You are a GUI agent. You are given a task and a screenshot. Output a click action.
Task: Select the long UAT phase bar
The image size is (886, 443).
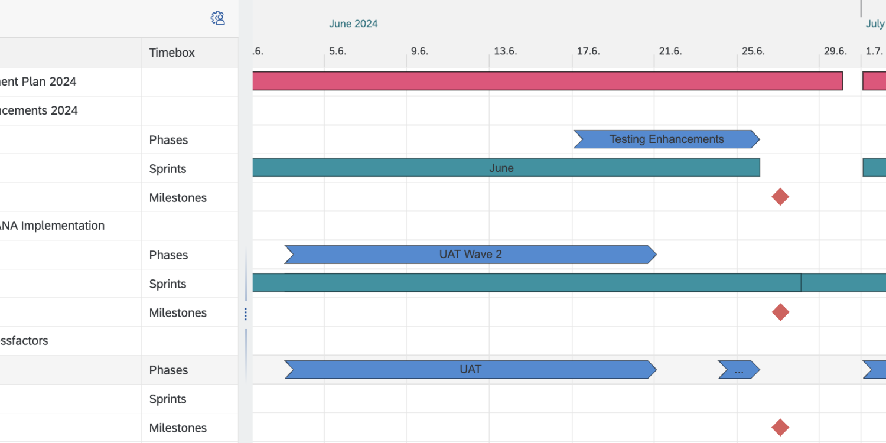pyautogui.click(x=470, y=370)
